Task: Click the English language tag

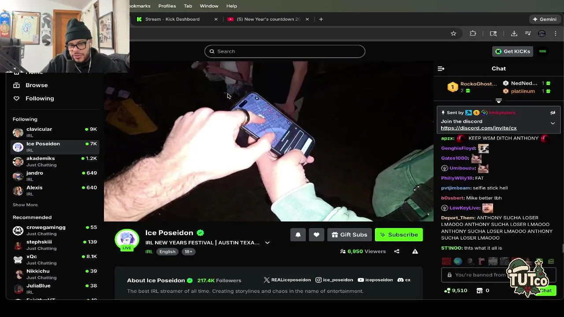Action: [167, 252]
